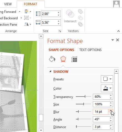This screenshot has width=122, height=132.
Task: Open Format Shape pane options dropdown
Action: pyautogui.click(x=113, y=40)
